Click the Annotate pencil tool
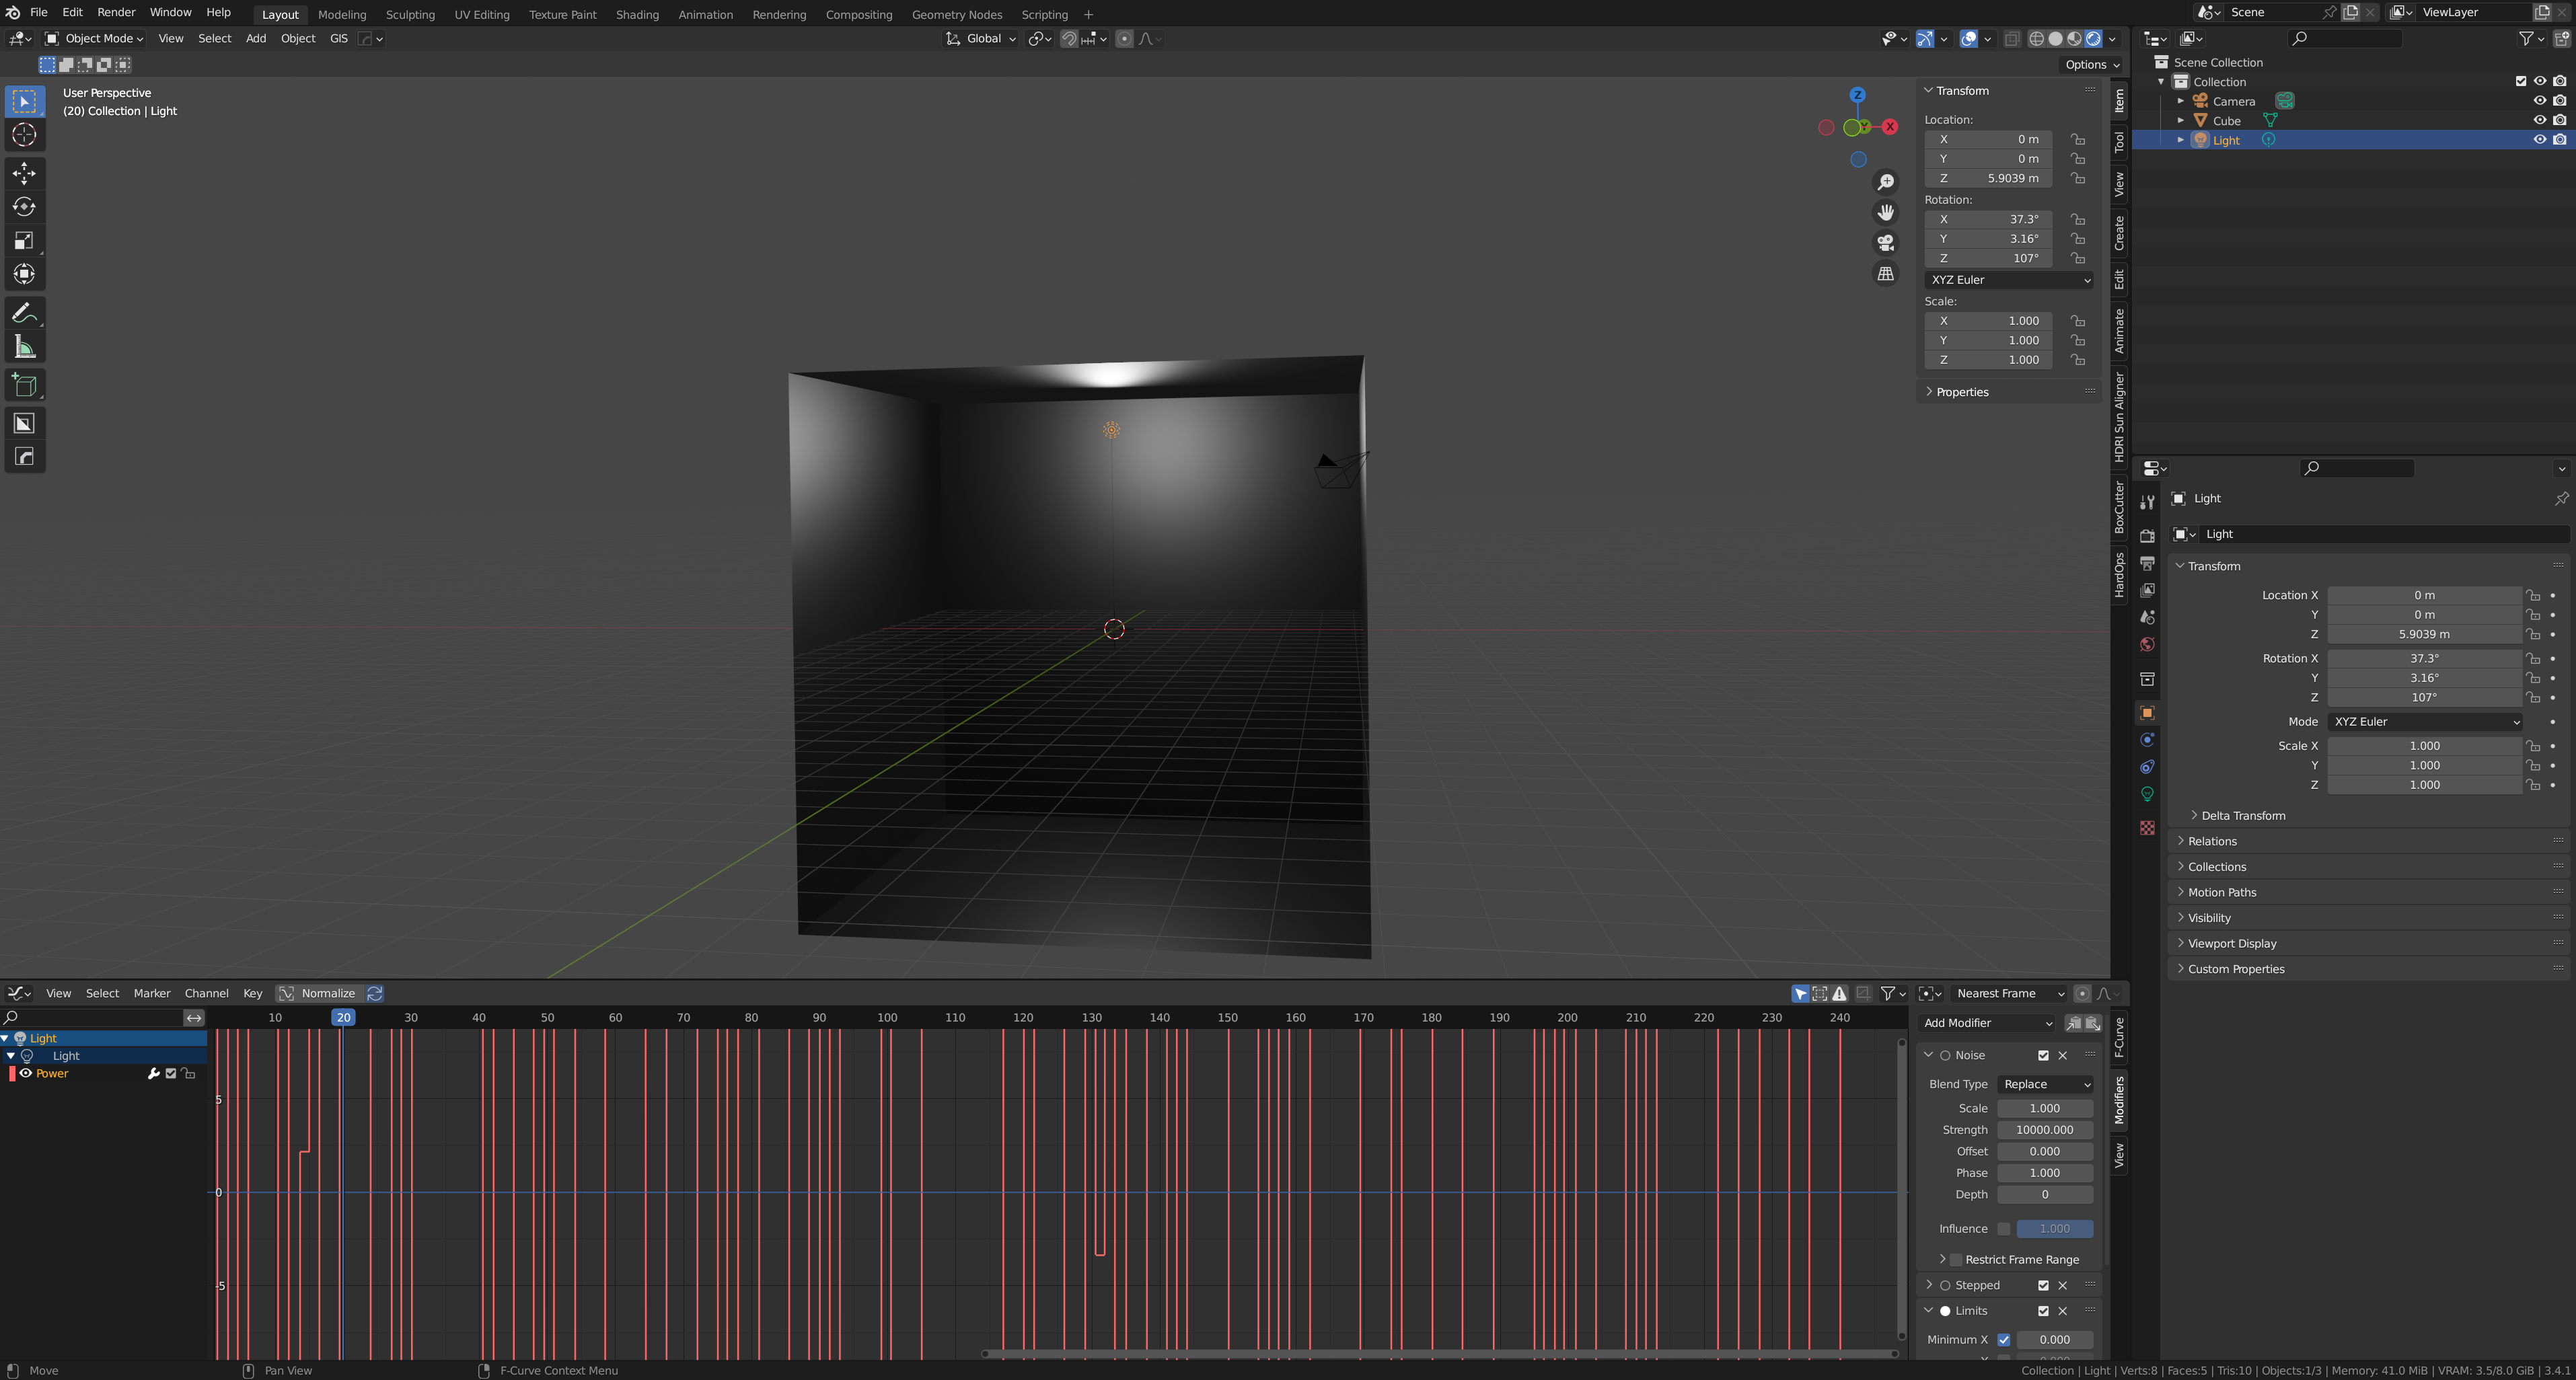 24,314
